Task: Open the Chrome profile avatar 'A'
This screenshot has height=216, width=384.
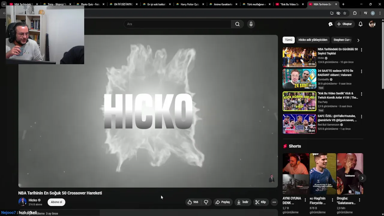Action: pos(373,13)
